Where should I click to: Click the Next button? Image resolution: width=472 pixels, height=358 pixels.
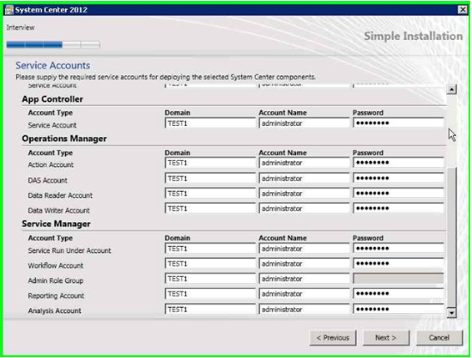tap(386, 338)
